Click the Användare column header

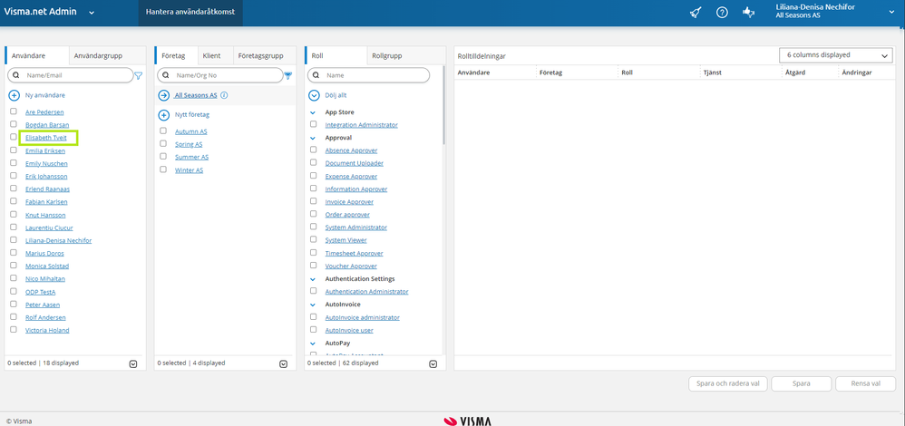tap(474, 73)
